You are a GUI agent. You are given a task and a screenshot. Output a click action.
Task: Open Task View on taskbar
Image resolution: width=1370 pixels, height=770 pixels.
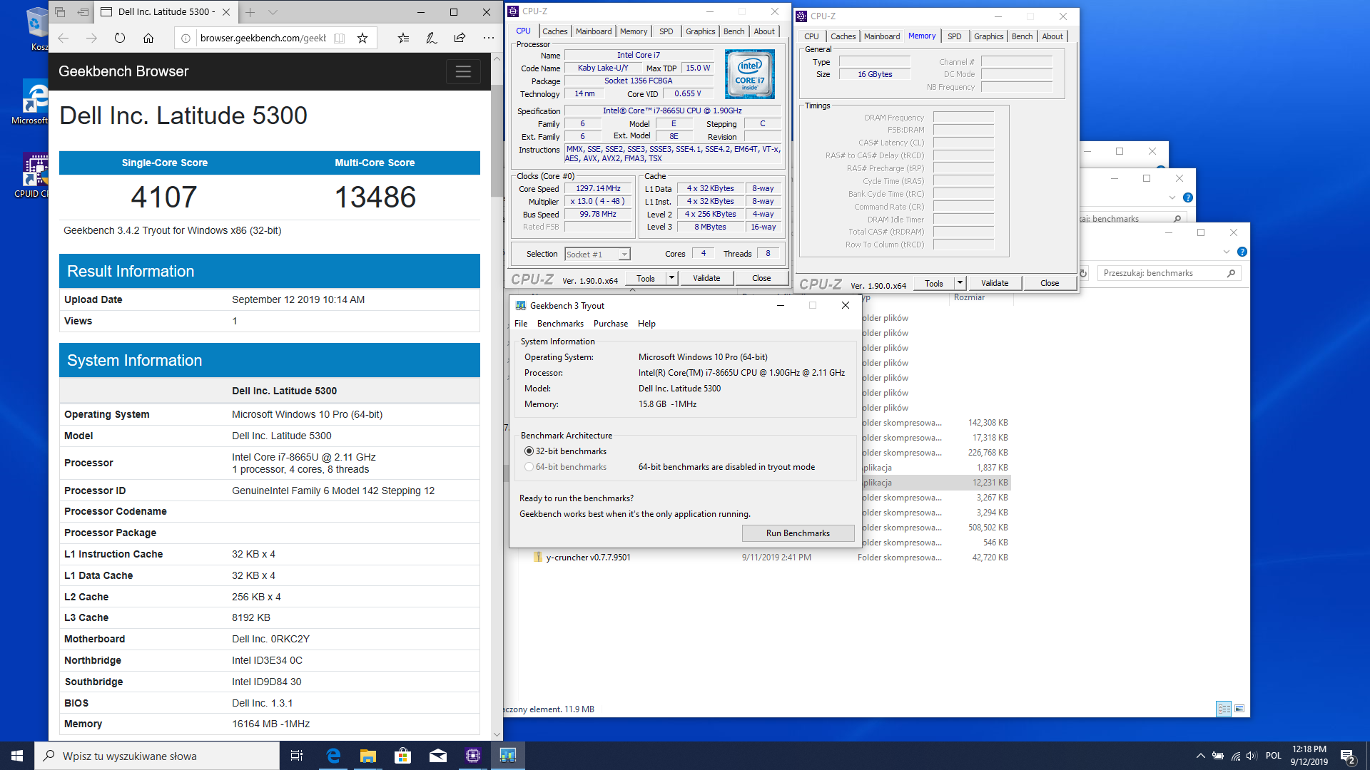click(x=297, y=756)
